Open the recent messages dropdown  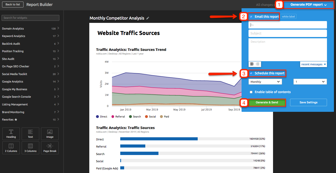(313, 64)
